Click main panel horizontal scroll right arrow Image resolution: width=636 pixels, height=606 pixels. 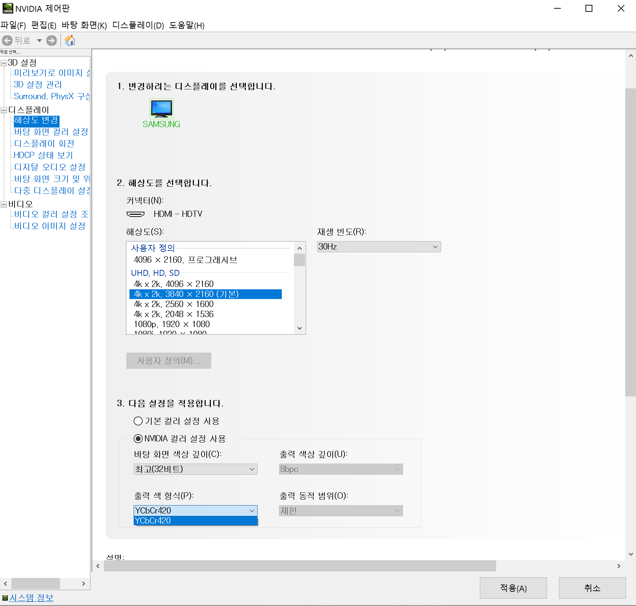click(619, 566)
